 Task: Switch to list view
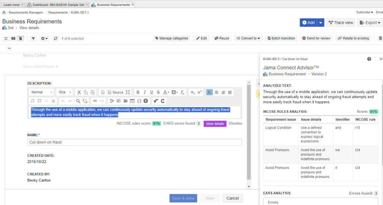[x=6, y=38]
